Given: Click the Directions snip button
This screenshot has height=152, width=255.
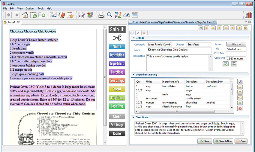Looking at the screenshot, I should (x=117, y=72).
